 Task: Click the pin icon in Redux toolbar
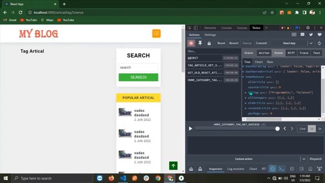pos(200,43)
